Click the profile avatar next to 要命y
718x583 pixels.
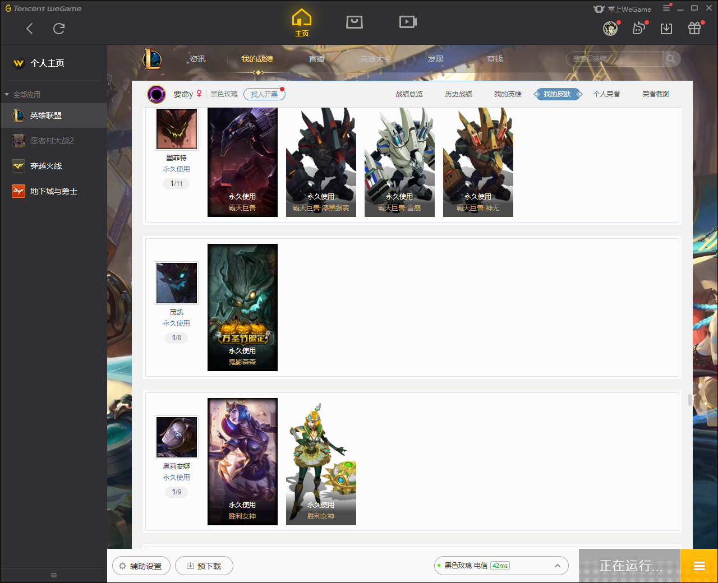click(x=157, y=94)
